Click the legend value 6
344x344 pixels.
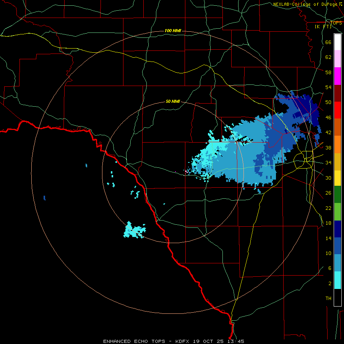330,268
